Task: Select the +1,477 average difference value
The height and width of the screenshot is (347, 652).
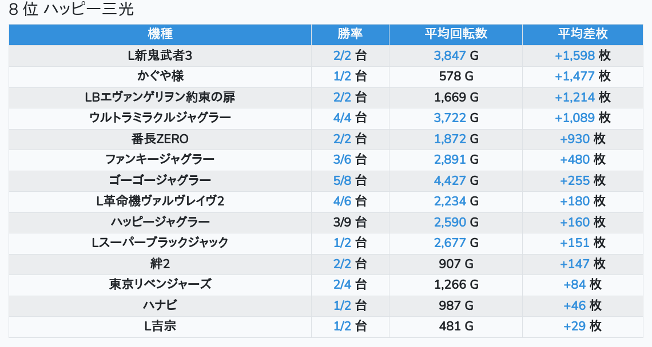Action: pyautogui.click(x=574, y=76)
